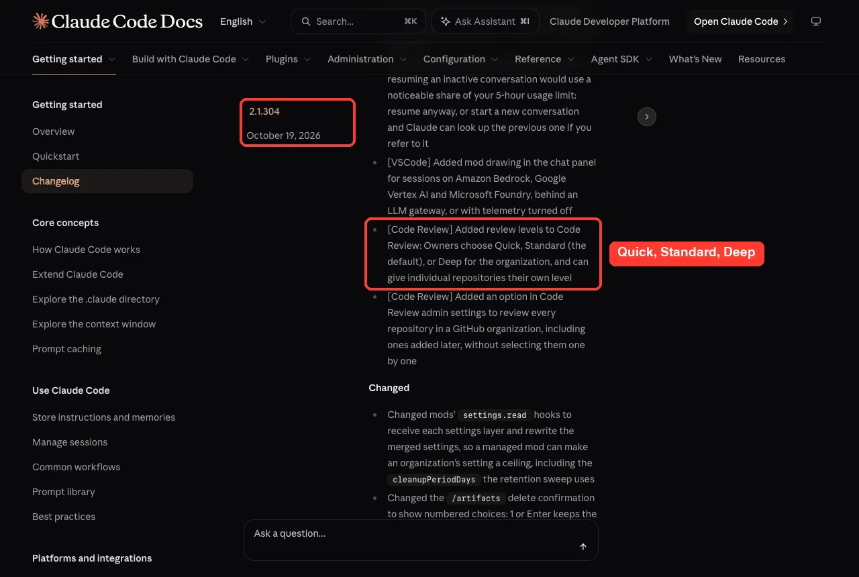This screenshot has width=859, height=577.
Task: Click the Open Claude Code button
Action: [x=741, y=21]
